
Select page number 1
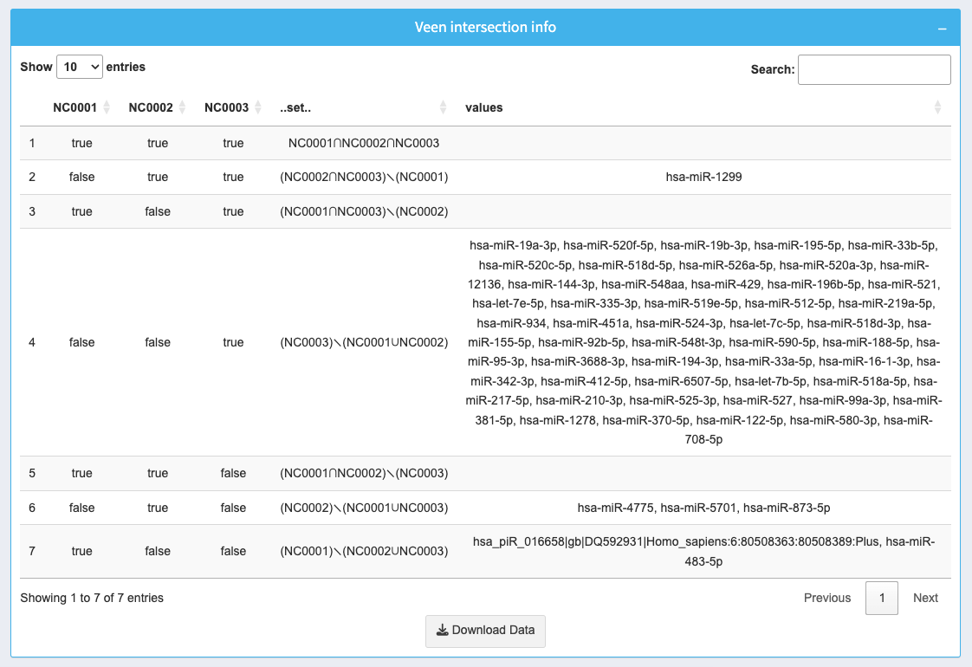[x=881, y=598]
